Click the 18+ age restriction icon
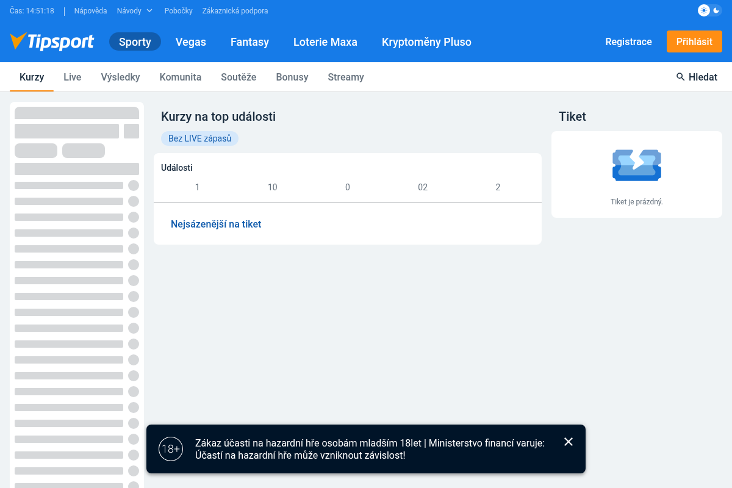The height and width of the screenshot is (488, 732). tap(171, 449)
